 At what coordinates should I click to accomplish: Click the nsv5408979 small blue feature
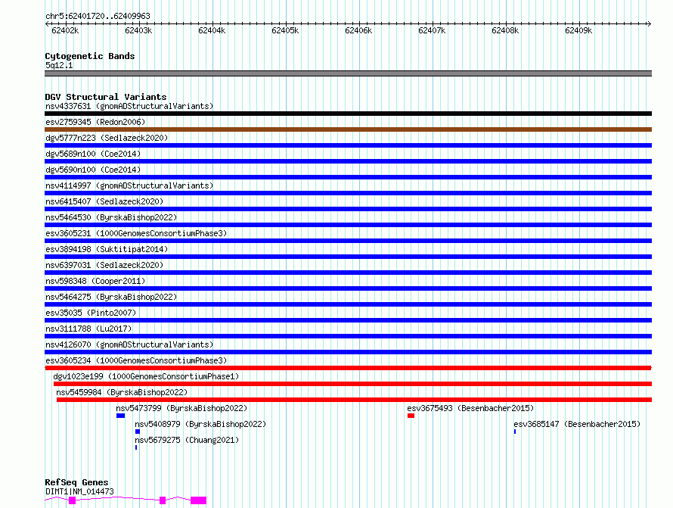point(138,432)
